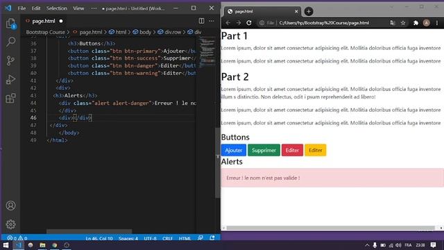
Task: Click the VS Code logo in title bar
Action: (8, 8)
